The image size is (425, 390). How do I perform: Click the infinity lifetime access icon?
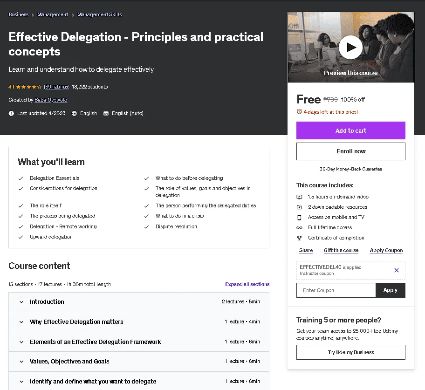(x=299, y=228)
